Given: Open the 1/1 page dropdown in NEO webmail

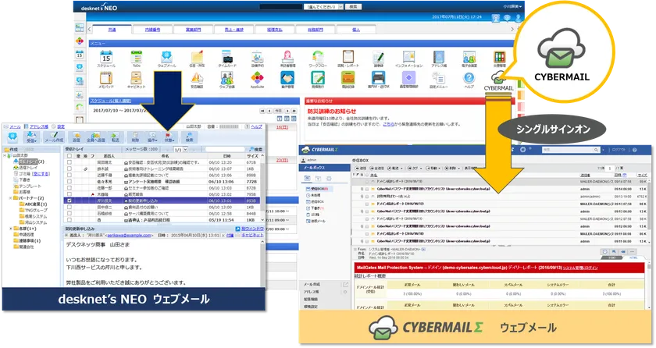Looking at the screenshot, I should pyautogui.click(x=180, y=150).
